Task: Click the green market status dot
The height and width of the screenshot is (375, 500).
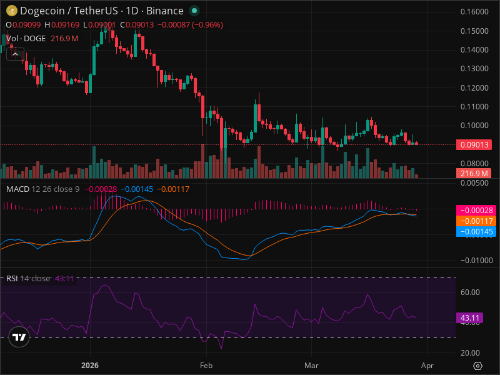Action: [194, 11]
